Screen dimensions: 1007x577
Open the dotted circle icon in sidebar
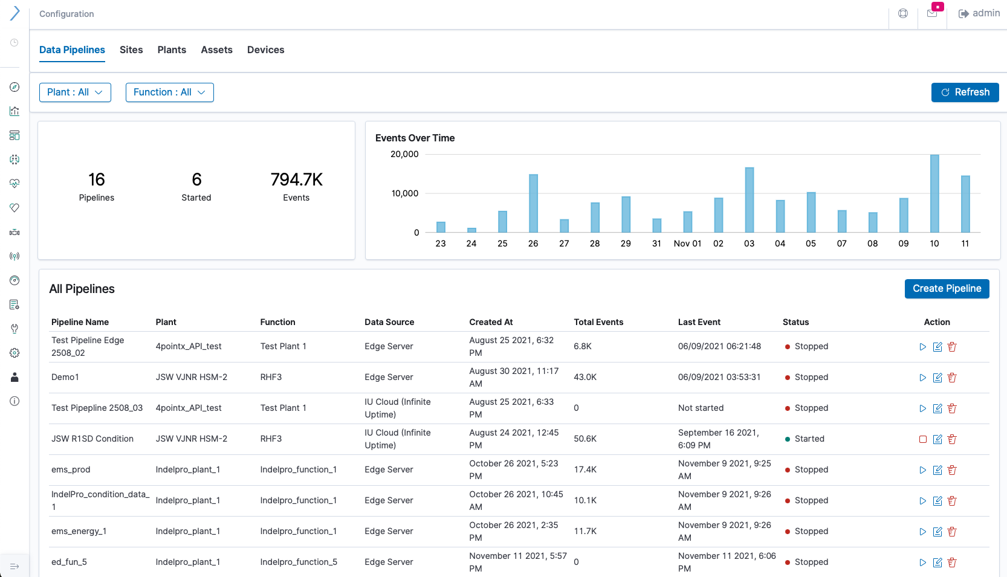[x=15, y=160]
